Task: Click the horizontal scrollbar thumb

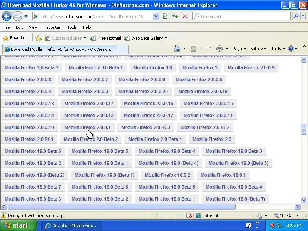Action: (121, 206)
